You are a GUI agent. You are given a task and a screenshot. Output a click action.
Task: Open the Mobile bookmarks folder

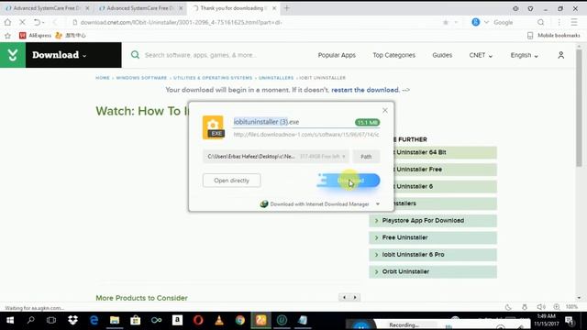click(554, 35)
